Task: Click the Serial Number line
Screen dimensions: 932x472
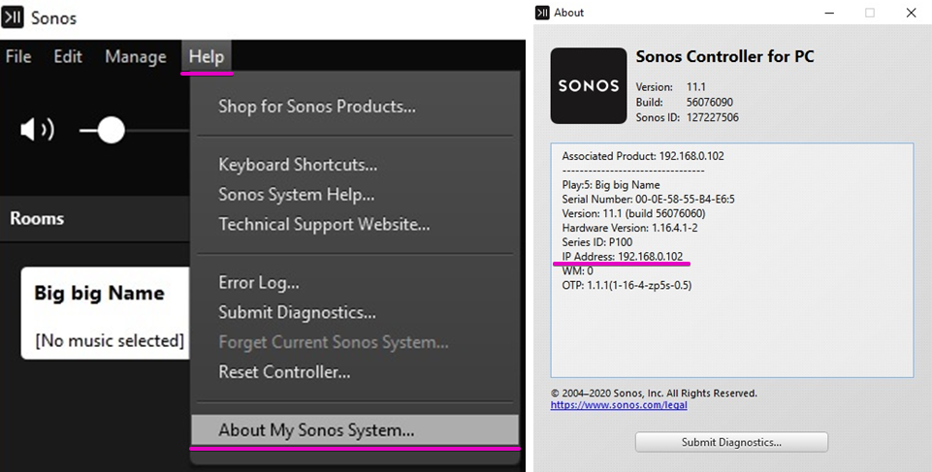Action: click(x=649, y=200)
